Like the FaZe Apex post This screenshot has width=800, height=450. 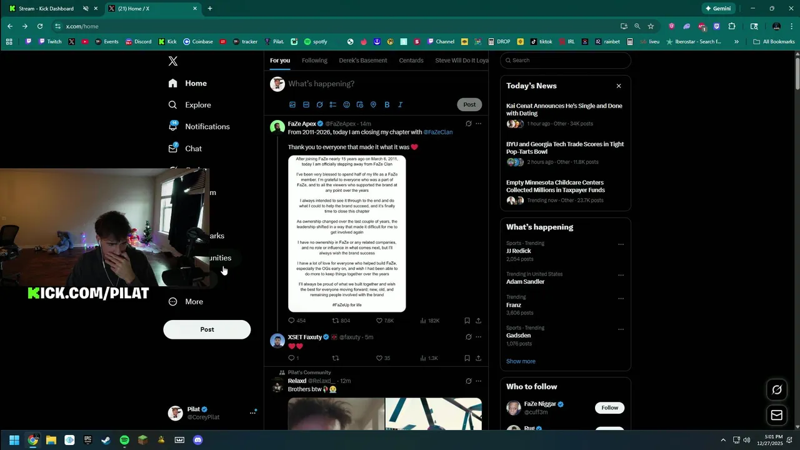point(385,321)
